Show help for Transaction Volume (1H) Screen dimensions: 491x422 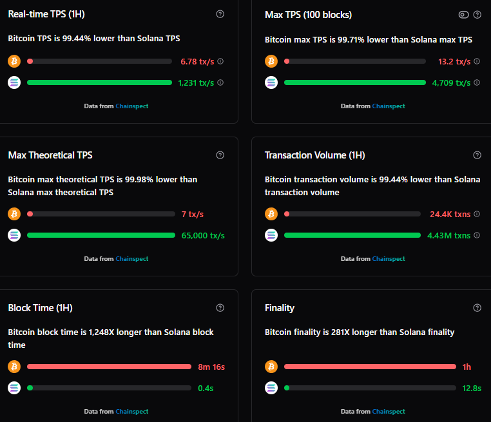477,155
